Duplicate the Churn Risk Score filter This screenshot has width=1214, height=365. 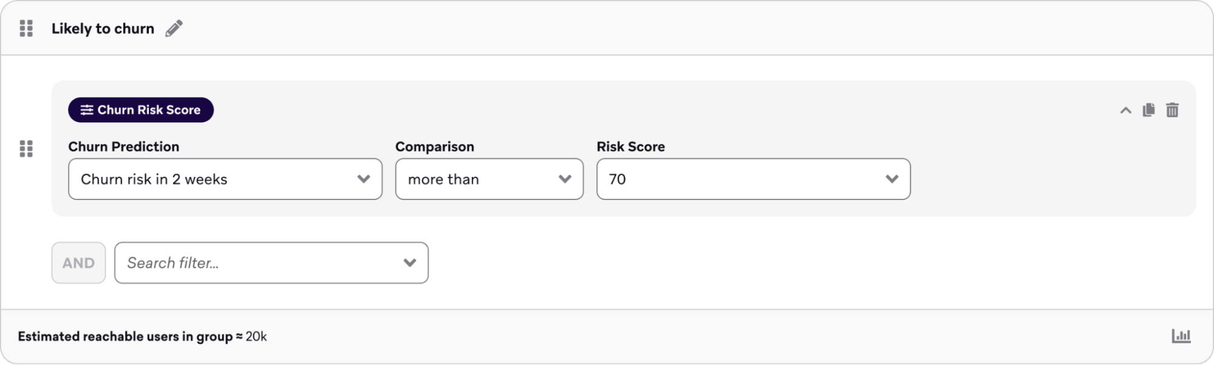pos(1148,110)
